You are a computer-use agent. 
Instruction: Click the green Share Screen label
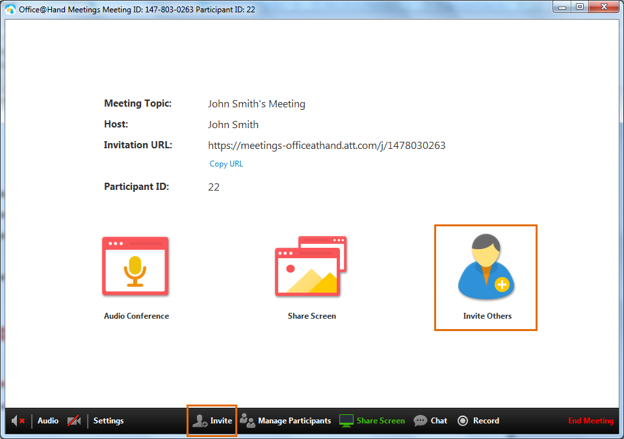(381, 421)
